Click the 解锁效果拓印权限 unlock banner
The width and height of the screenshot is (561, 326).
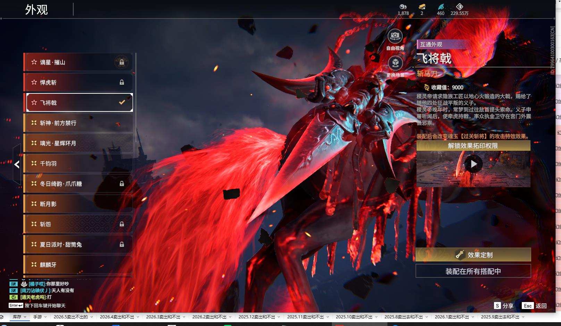pyautogui.click(x=473, y=146)
